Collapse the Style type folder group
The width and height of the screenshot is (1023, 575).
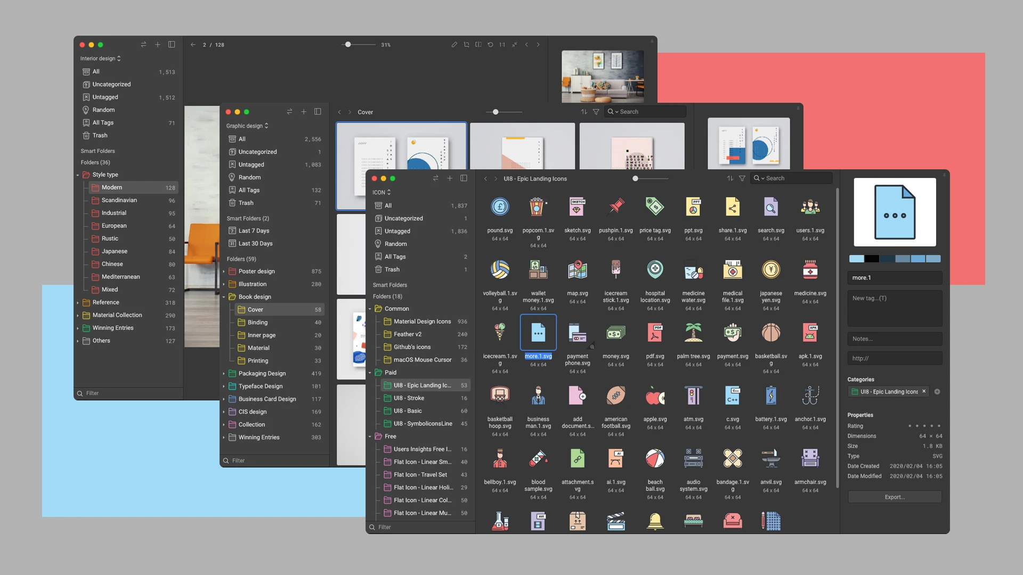click(x=78, y=174)
